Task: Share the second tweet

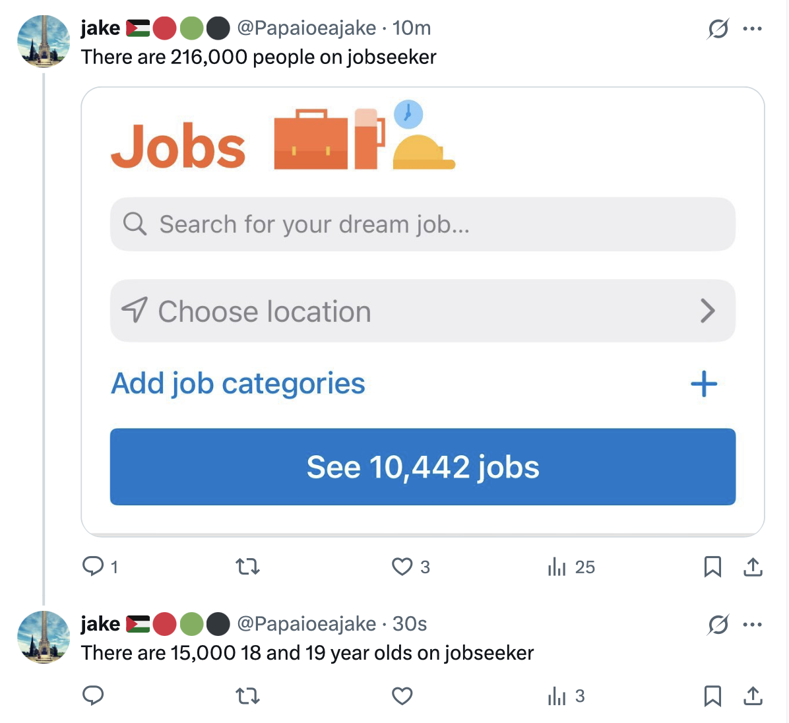Action: pos(753,696)
